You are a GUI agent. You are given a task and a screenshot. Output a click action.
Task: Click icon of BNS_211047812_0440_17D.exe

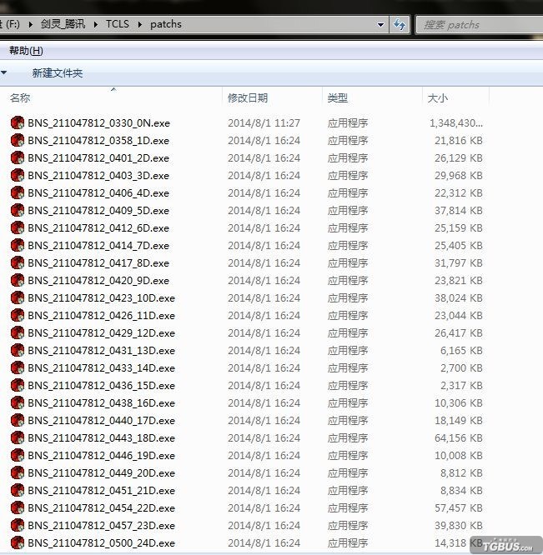pos(18,420)
